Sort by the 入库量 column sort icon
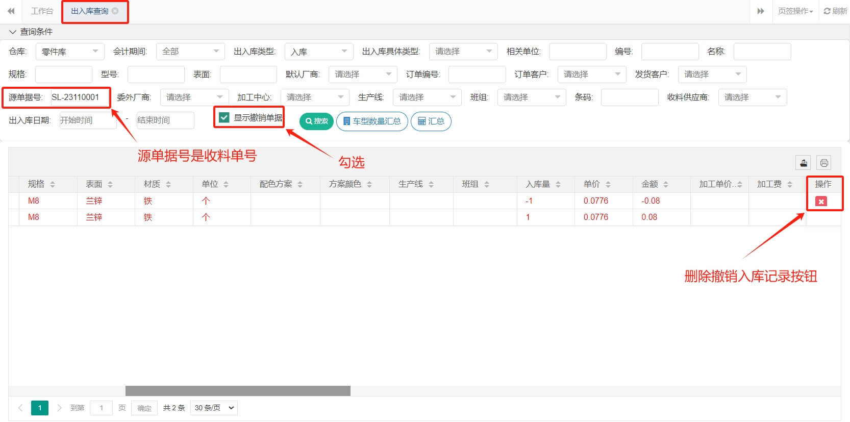The width and height of the screenshot is (850, 422). (558, 184)
